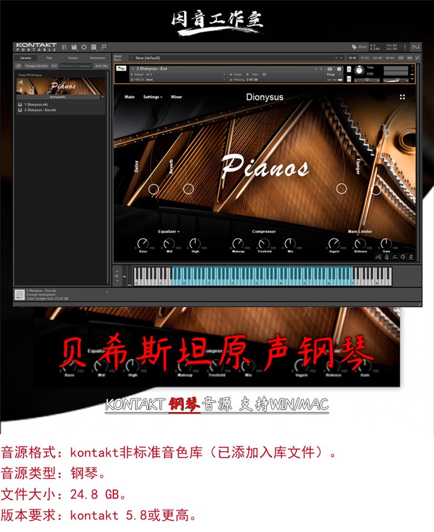The height and width of the screenshot is (532, 434).
Task: Click the Manage Libraries button
Action: point(36,66)
